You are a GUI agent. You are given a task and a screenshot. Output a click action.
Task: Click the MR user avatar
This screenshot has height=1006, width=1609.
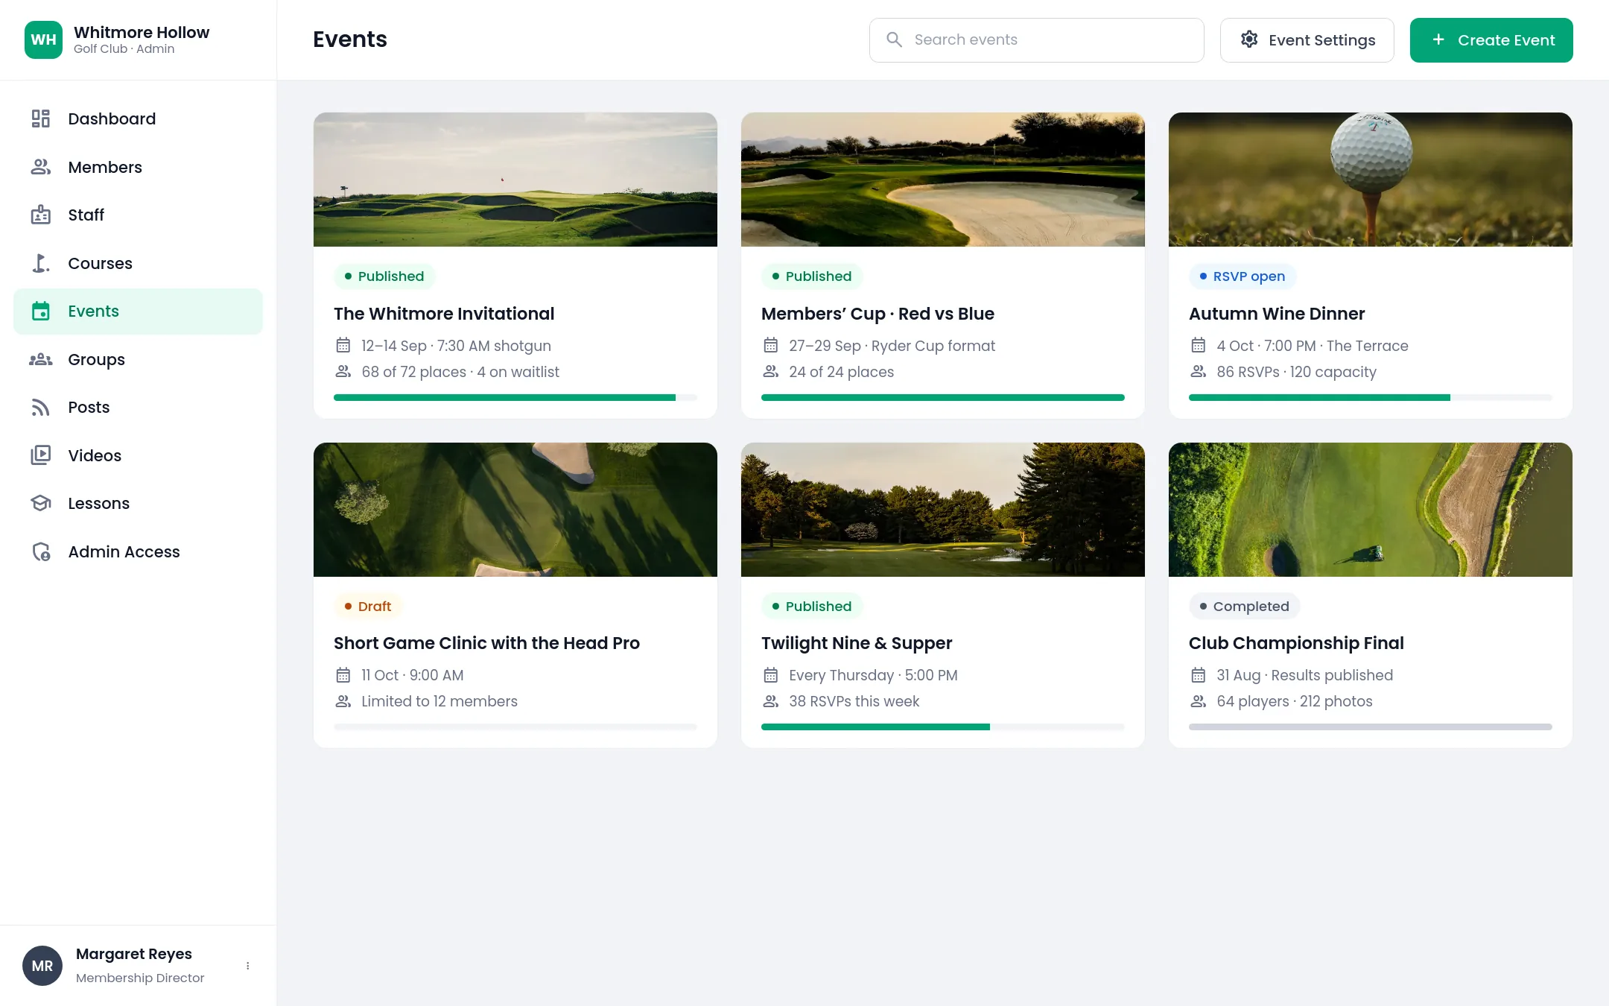[x=42, y=966]
